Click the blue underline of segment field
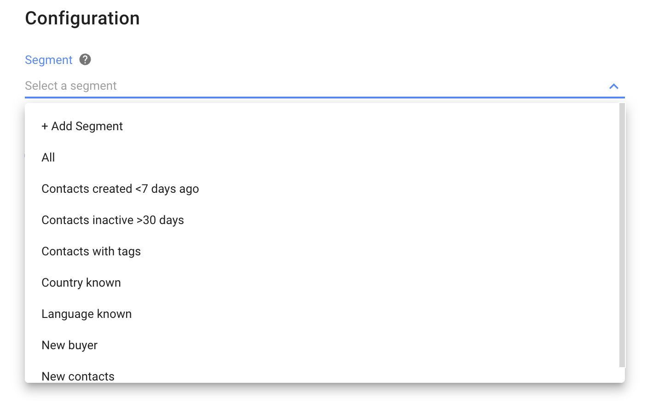The image size is (647, 415). [x=322, y=98]
